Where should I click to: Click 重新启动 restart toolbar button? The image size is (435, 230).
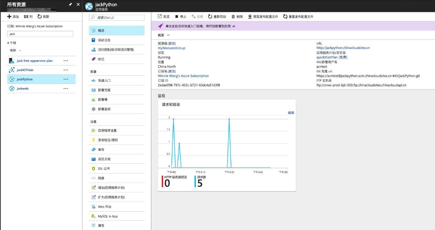217,16
